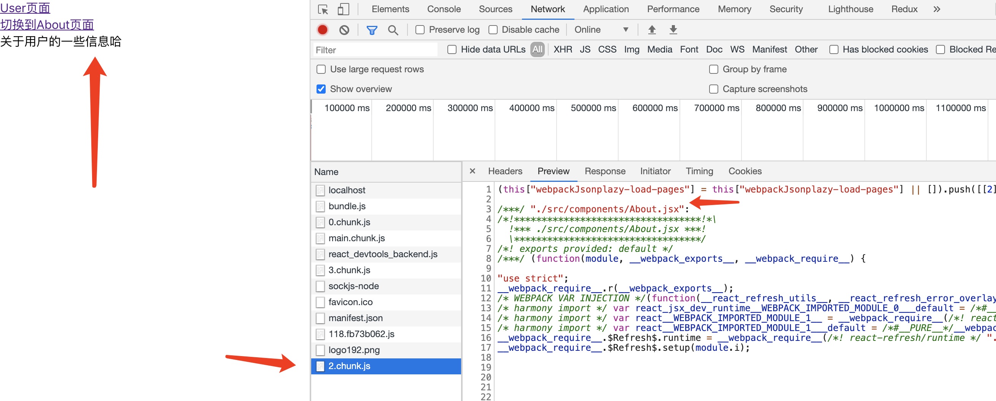Show more DevTools tabs via chevron
The width and height of the screenshot is (996, 401).
(936, 9)
